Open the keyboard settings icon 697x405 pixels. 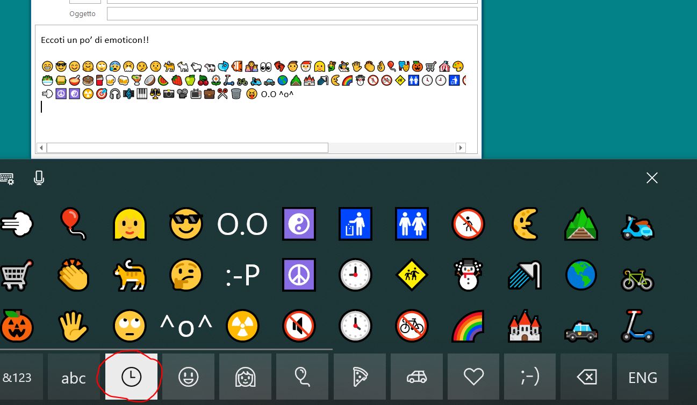(x=8, y=178)
